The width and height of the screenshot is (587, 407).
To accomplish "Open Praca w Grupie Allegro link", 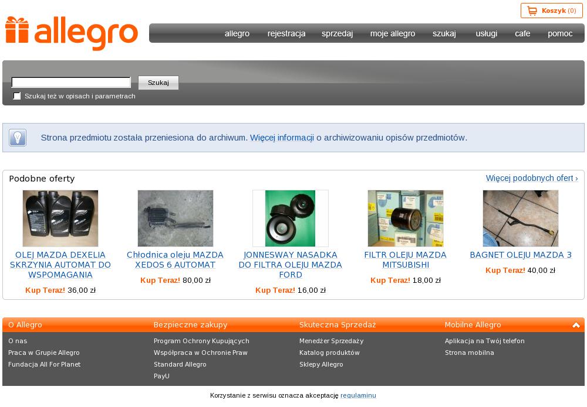I will tap(44, 353).
